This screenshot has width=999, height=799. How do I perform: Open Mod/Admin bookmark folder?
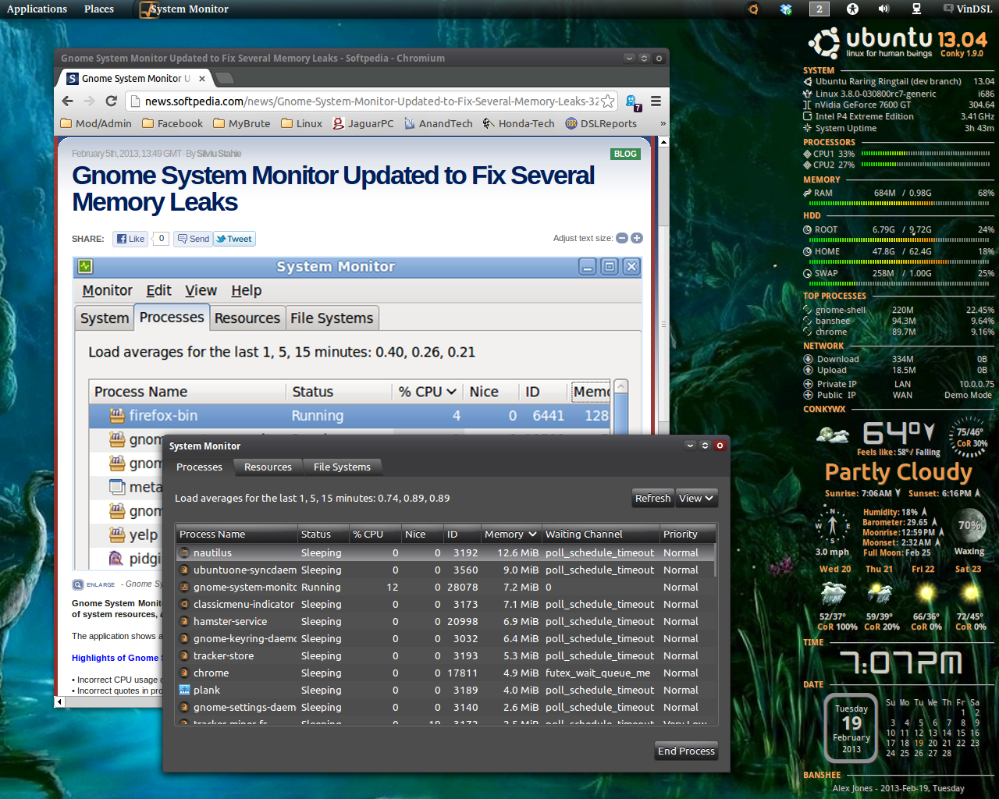[x=96, y=123]
